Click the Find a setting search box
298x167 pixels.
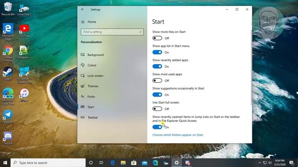tap(112, 32)
